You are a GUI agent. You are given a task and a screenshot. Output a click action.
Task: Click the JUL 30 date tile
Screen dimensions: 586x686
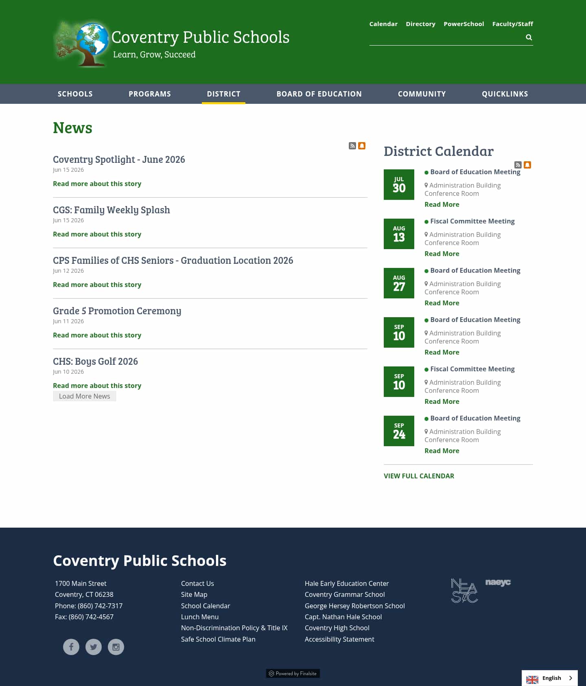(x=399, y=184)
